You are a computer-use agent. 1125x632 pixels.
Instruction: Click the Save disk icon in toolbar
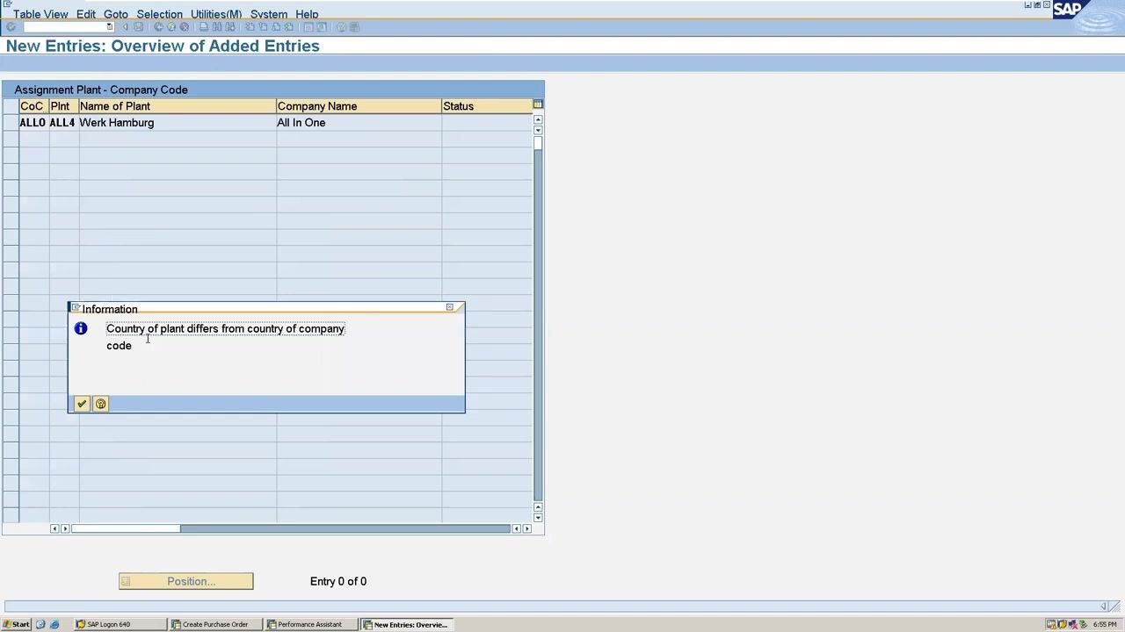tap(138, 27)
